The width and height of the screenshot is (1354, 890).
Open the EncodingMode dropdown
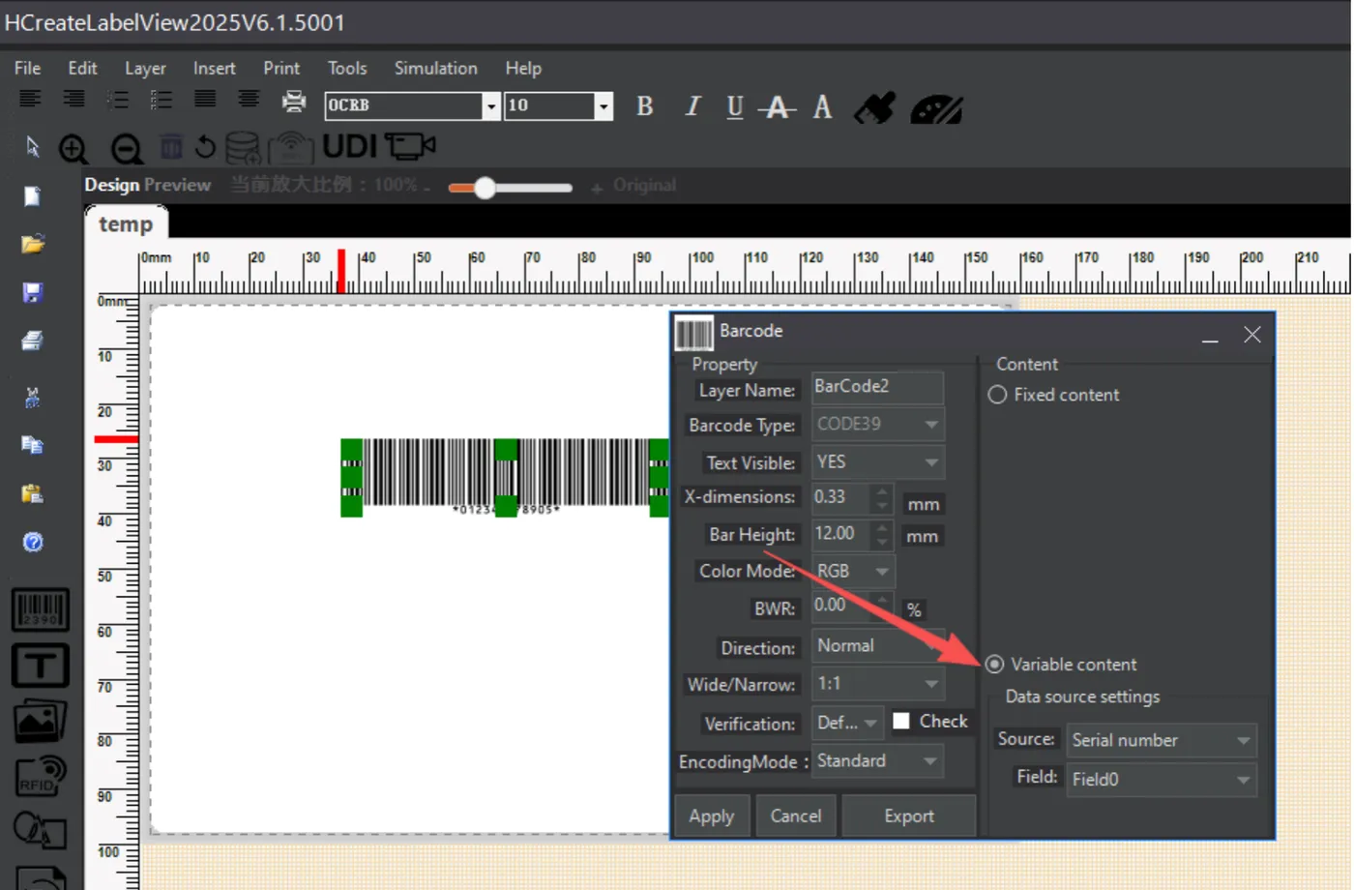877,761
